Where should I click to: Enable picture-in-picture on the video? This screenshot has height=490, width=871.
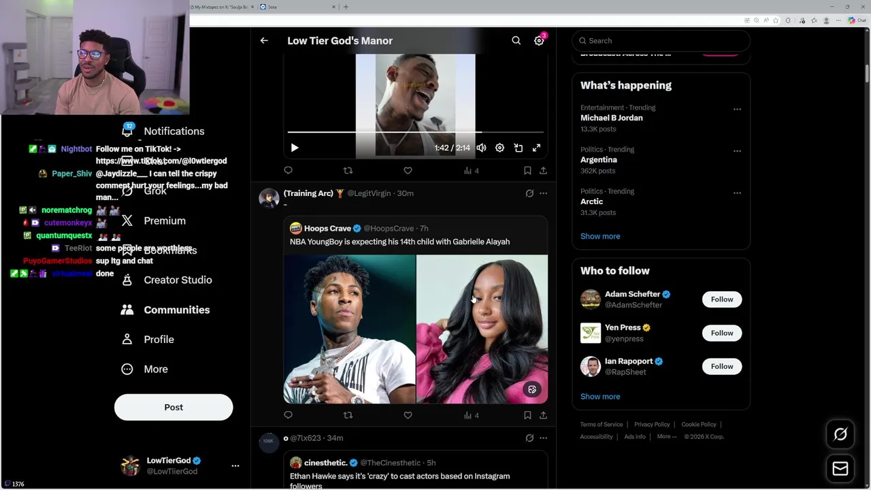[518, 148]
